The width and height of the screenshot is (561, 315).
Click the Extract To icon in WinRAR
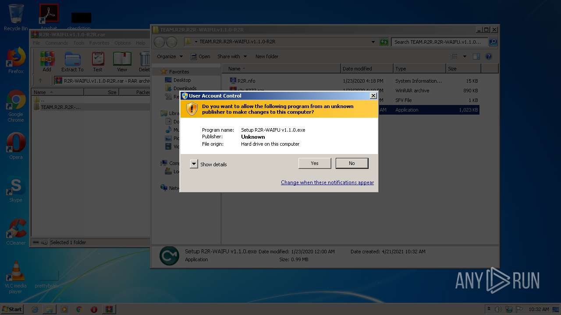[x=72, y=62]
